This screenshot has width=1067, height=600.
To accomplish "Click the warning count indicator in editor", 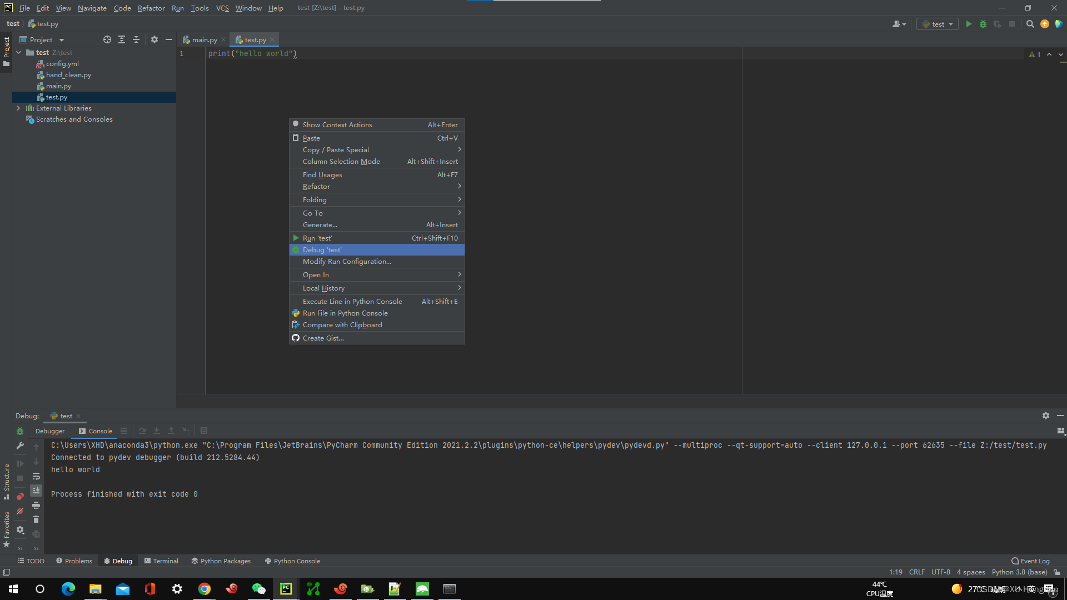I will [x=1034, y=54].
